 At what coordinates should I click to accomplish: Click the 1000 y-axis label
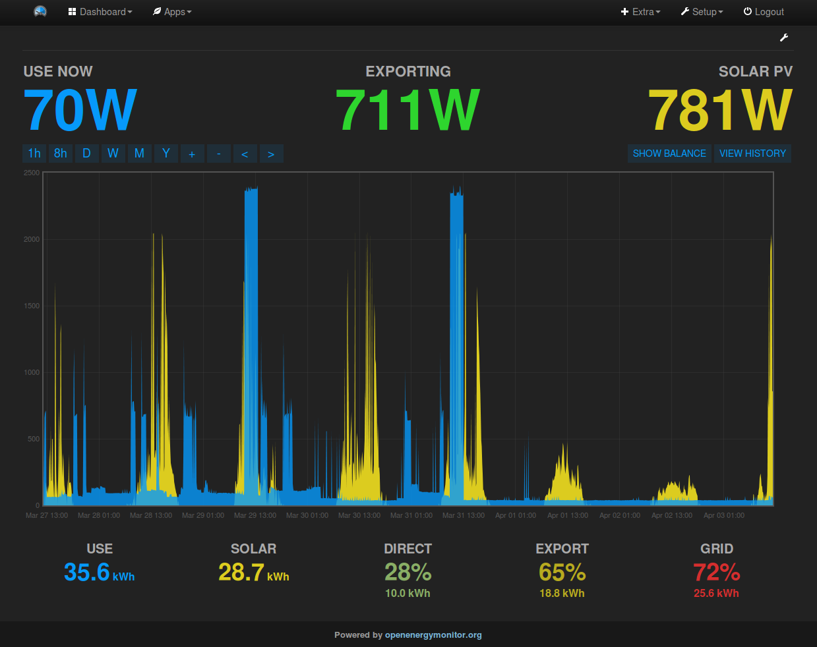(x=32, y=372)
